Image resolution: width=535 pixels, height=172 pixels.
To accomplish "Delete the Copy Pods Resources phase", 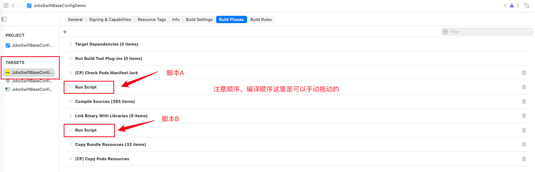I will 524,159.
